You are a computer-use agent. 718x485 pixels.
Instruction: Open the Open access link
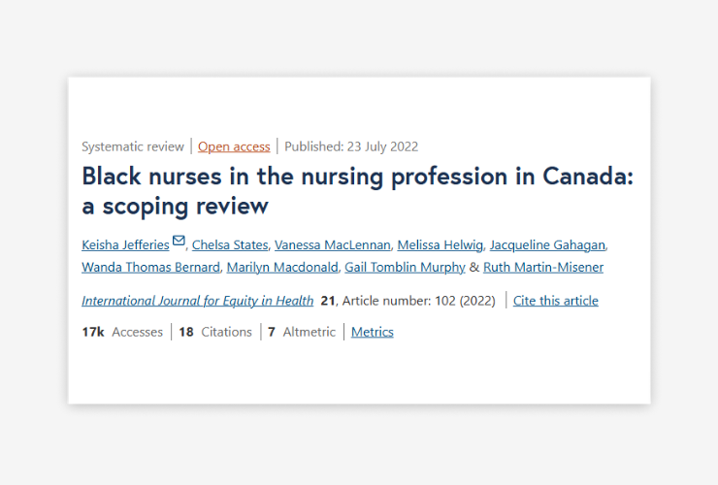(234, 146)
